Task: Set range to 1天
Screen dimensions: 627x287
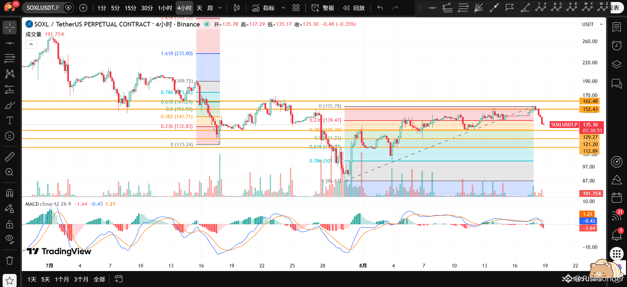Action: 32,279
